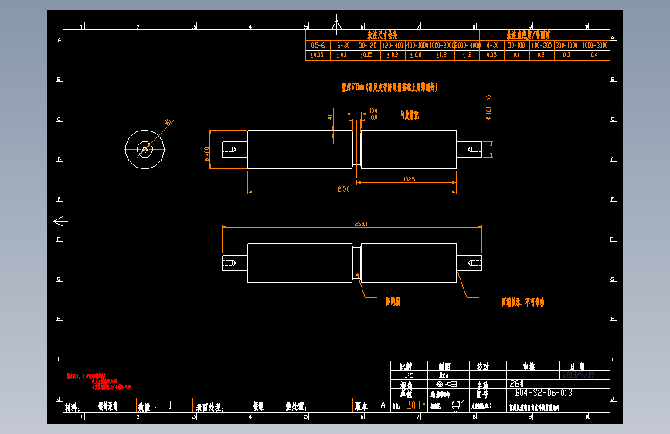Select the version value A
Screen dimensions: 670x434
pyautogui.click(x=383, y=405)
